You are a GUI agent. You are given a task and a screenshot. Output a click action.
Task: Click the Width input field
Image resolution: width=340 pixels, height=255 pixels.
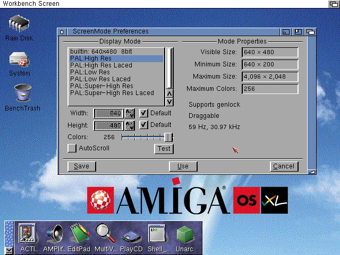click(108, 113)
